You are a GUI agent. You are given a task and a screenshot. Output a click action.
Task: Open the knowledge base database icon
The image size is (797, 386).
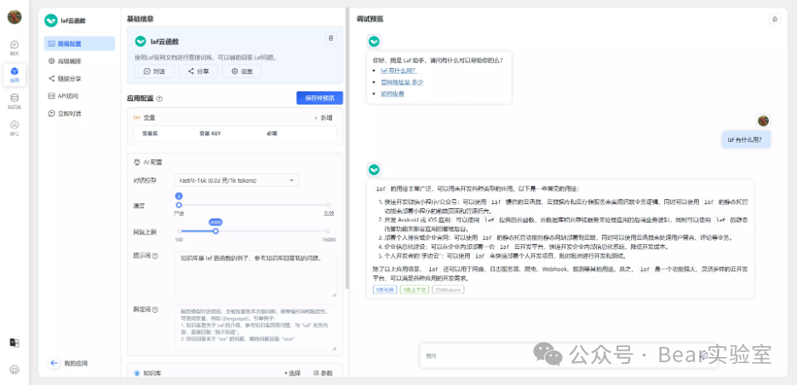click(14, 98)
